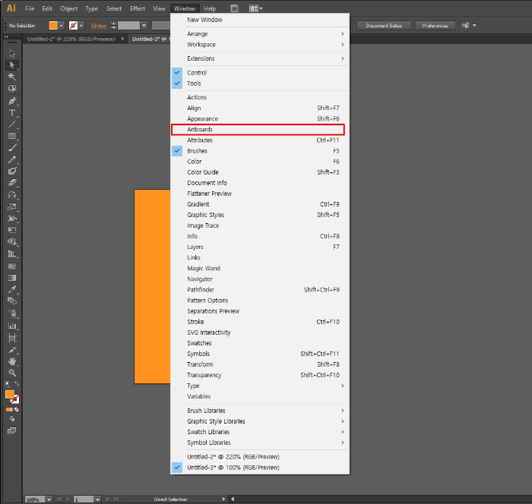Click the orange Fill box in toolbar

click(9, 394)
